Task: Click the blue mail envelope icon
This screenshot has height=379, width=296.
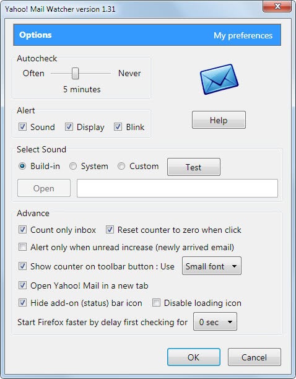Action: click(x=219, y=79)
